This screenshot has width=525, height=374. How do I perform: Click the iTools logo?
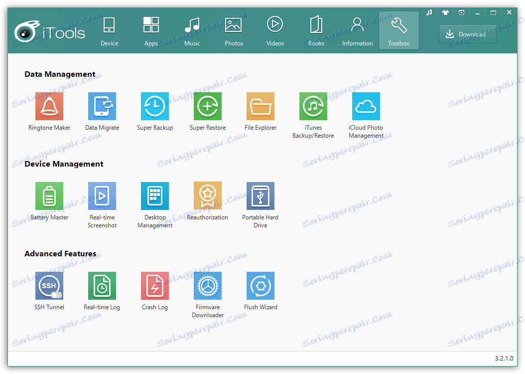pyautogui.click(x=49, y=32)
